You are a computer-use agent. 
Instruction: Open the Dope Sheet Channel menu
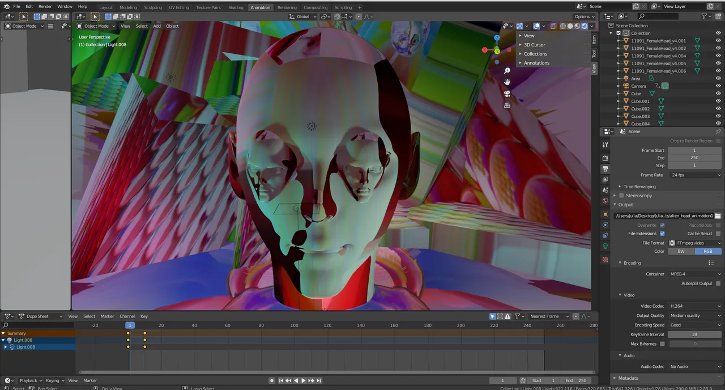(127, 316)
